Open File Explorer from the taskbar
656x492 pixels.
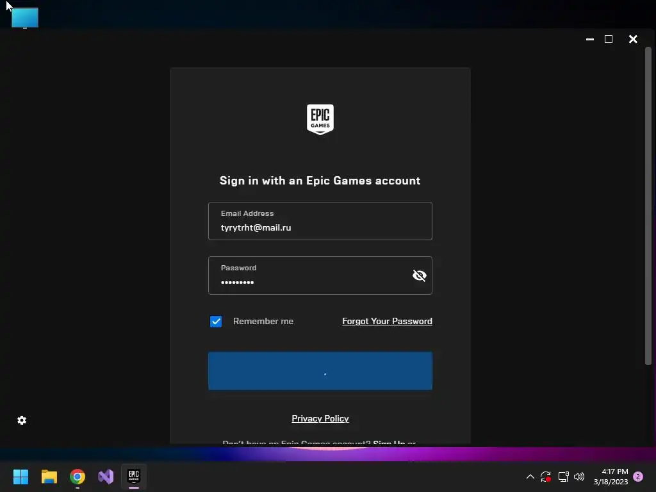(x=49, y=477)
